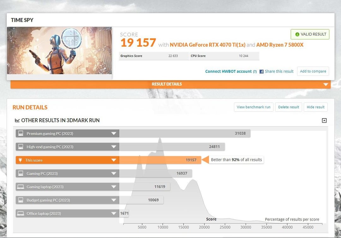Open the NVIDIA GeForce RTX 4070 Ti link
The image size is (341, 238).
(207, 45)
